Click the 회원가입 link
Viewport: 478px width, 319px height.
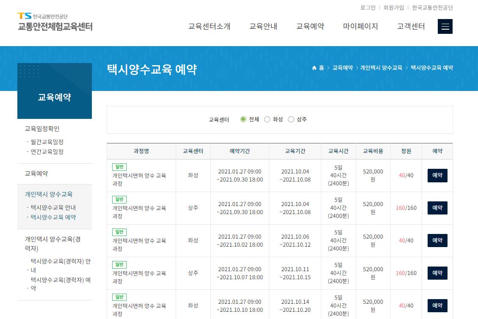pos(394,8)
